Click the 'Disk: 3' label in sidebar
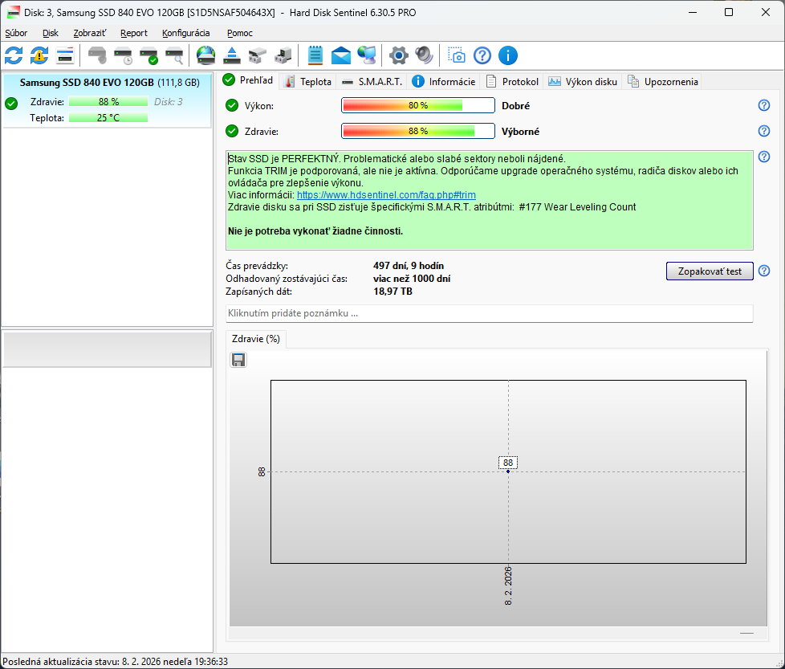The height and width of the screenshot is (669, 785). click(169, 102)
